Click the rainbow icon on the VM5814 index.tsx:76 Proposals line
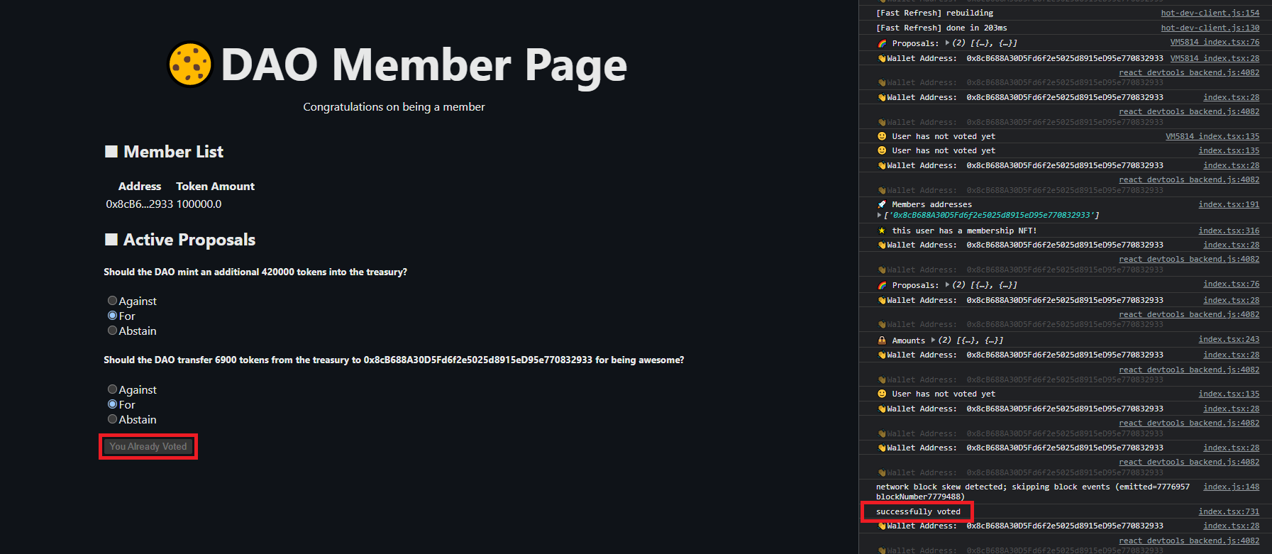Image resolution: width=1272 pixels, height=554 pixels. pyautogui.click(x=882, y=43)
